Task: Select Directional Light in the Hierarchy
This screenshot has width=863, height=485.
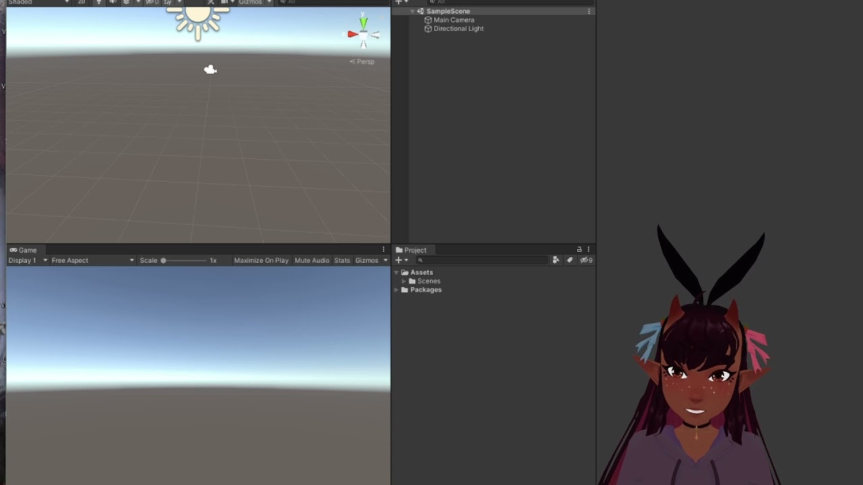Action: click(x=458, y=29)
